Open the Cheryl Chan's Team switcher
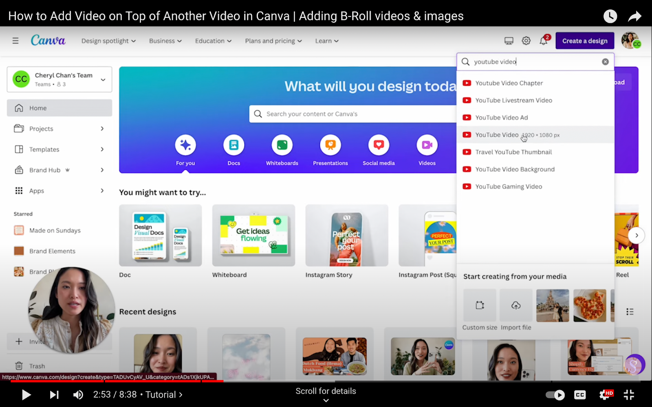 pos(59,79)
